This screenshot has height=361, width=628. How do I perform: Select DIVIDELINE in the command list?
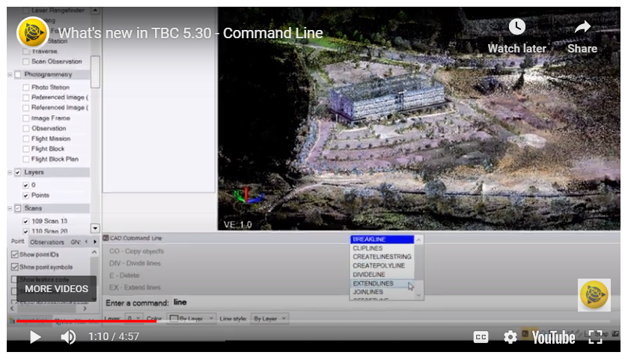[x=382, y=274]
